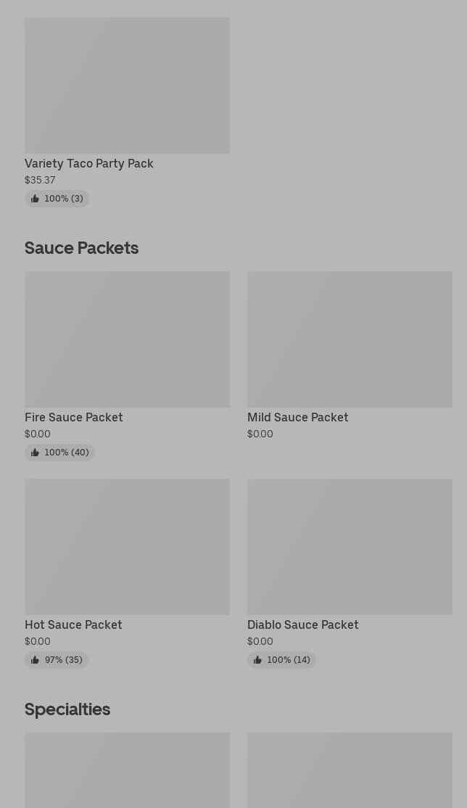Select the Mild Sauce Packet name
This screenshot has width=467, height=808.
point(297,418)
